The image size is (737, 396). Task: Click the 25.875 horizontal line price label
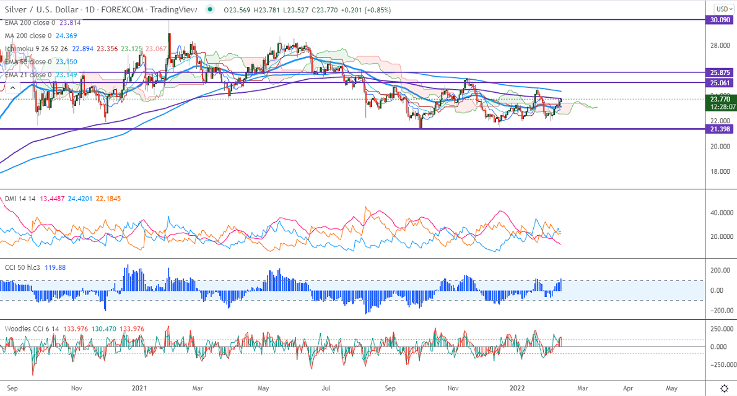pyautogui.click(x=720, y=73)
